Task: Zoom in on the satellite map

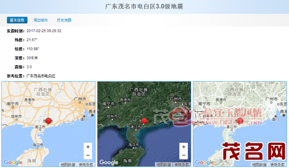Action: [184, 147]
